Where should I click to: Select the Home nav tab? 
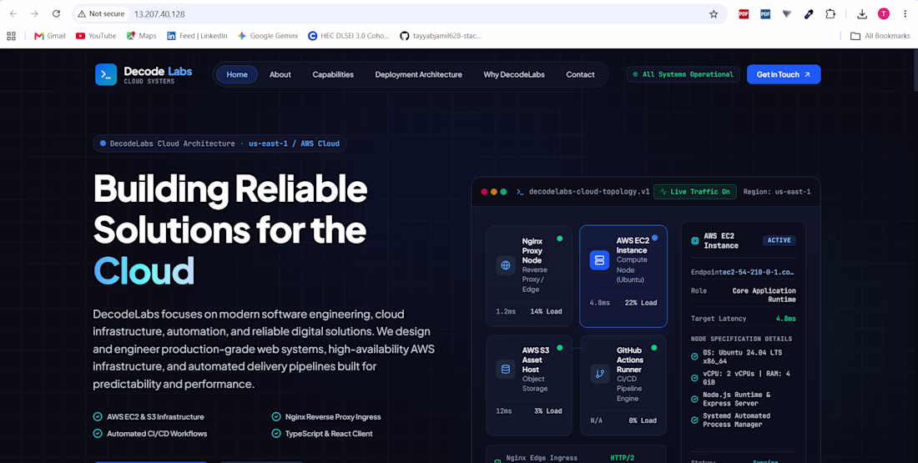237,74
